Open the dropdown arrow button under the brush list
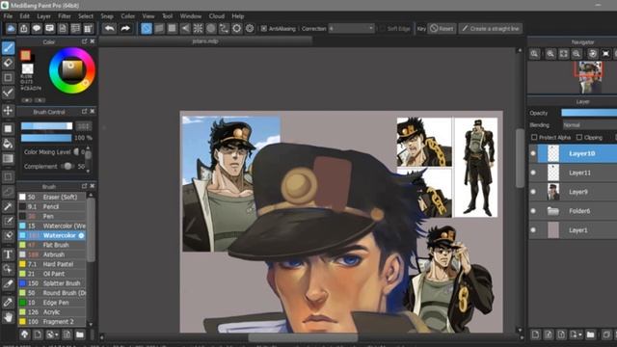 (52, 334)
